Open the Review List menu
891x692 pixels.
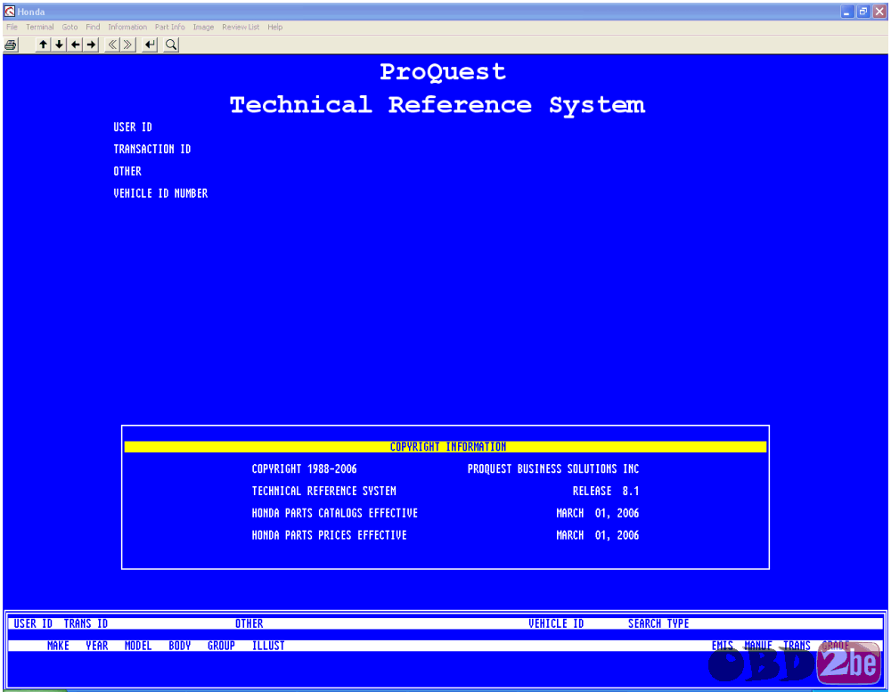(241, 27)
